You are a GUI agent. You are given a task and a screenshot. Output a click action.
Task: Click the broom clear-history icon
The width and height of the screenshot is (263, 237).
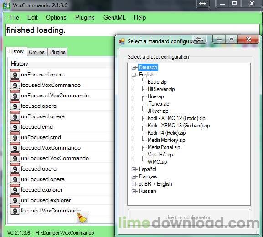pos(82,217)
